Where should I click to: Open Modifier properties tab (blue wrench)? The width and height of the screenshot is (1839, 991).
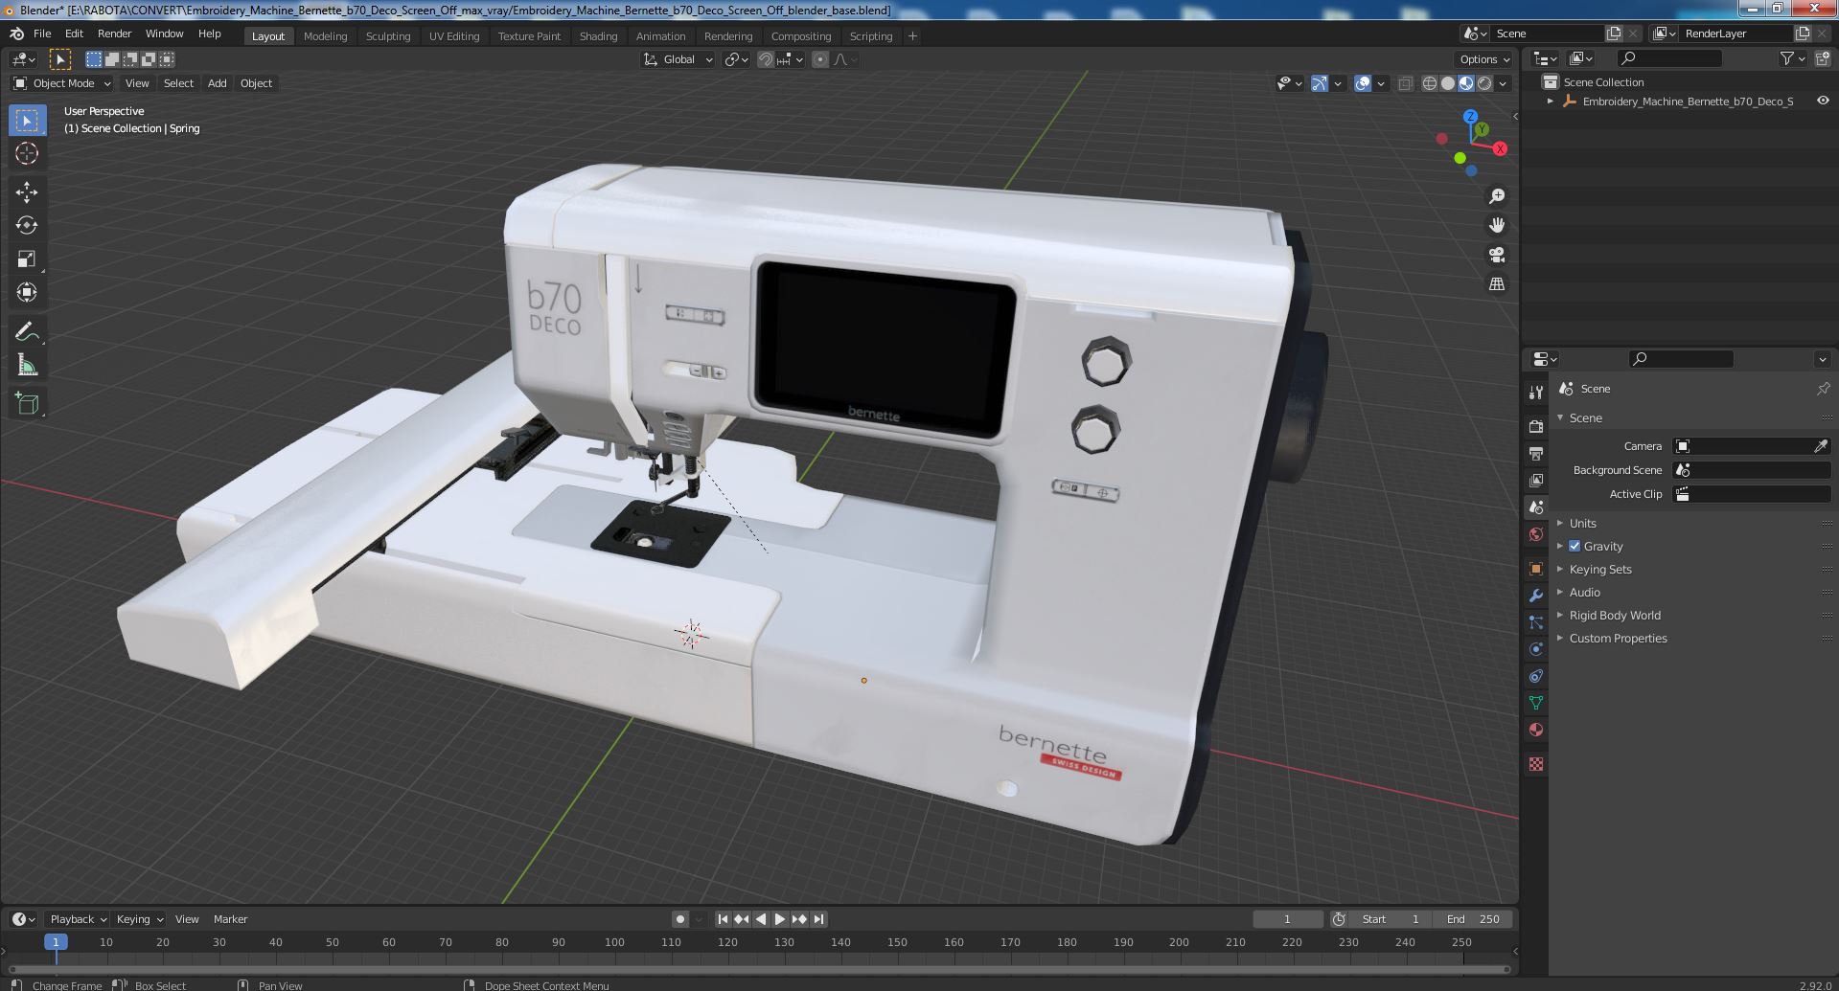click(1536, 596)
